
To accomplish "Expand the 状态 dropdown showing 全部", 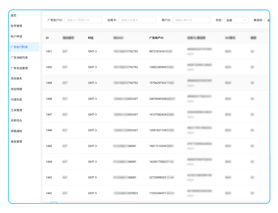I will point(236,20).
